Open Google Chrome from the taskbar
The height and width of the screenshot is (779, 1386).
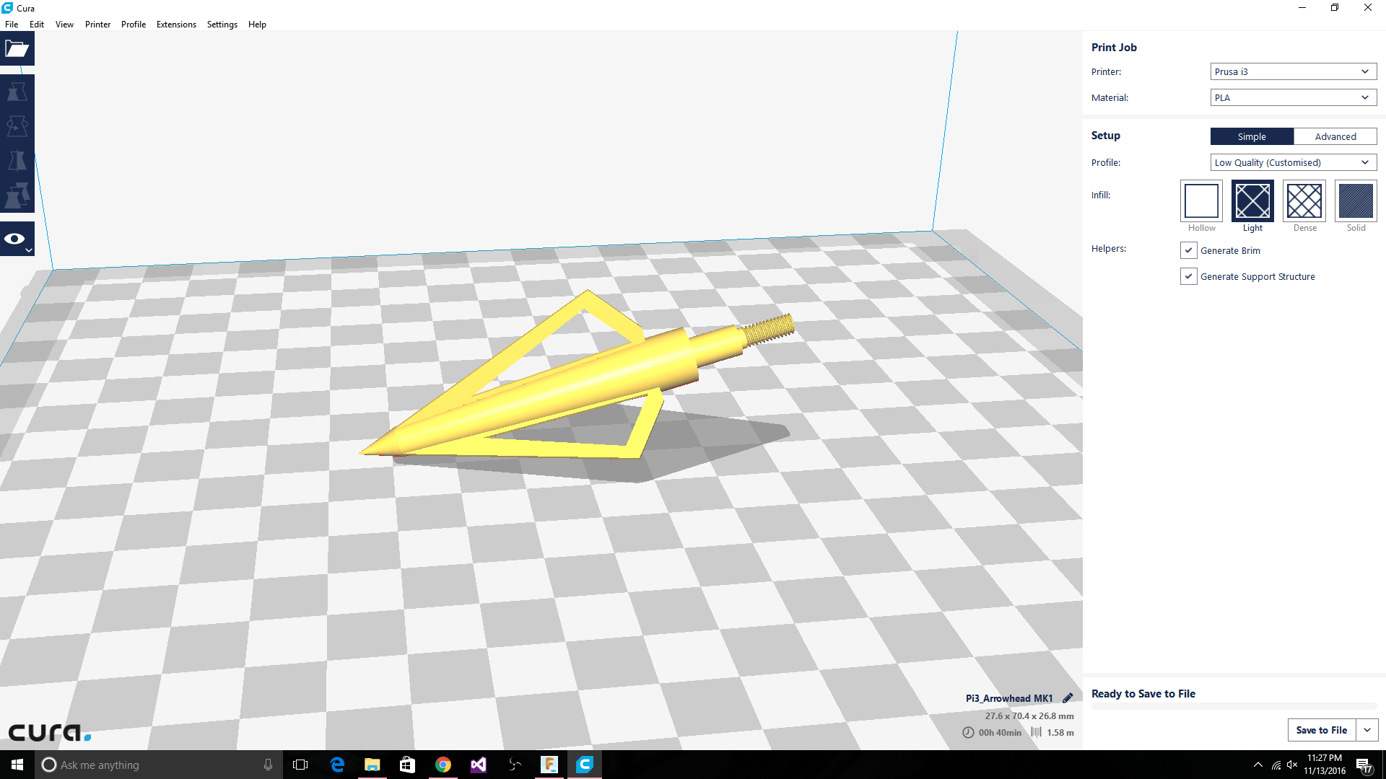point(443,765)
